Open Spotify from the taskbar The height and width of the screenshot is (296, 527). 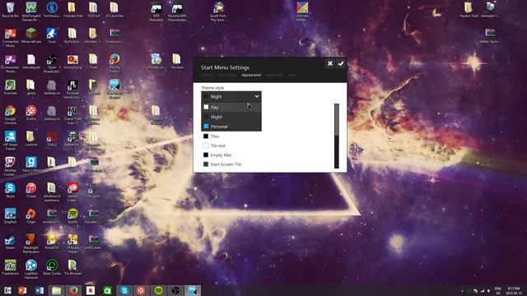coord(159,290)
